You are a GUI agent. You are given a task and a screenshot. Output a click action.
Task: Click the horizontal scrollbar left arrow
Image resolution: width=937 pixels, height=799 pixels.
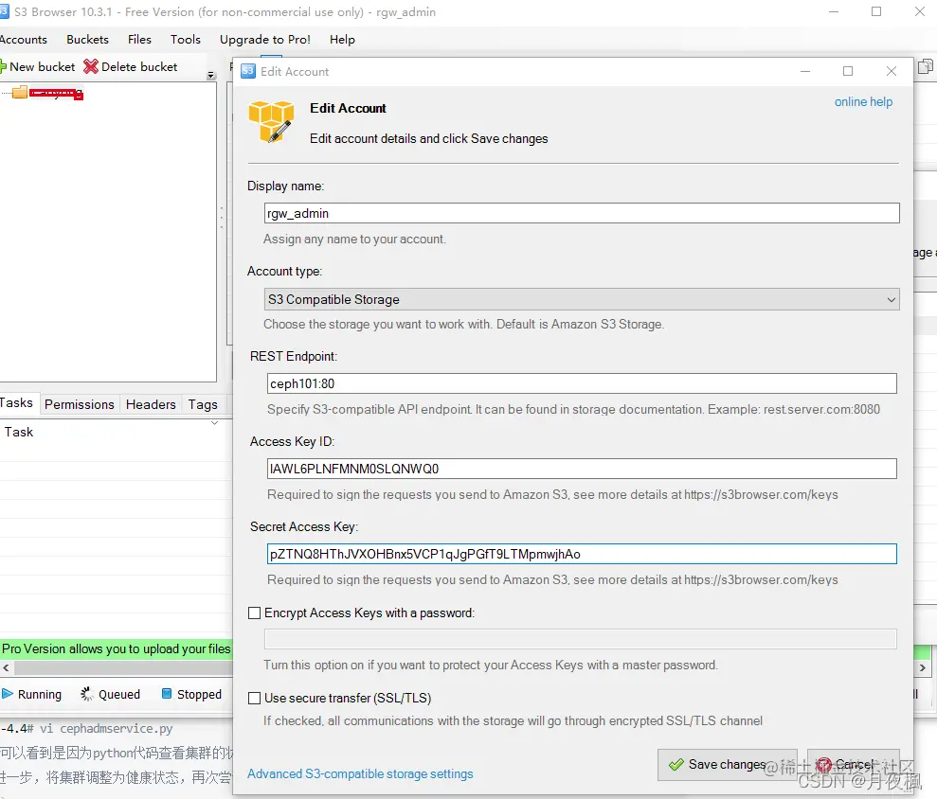point(6,667)
